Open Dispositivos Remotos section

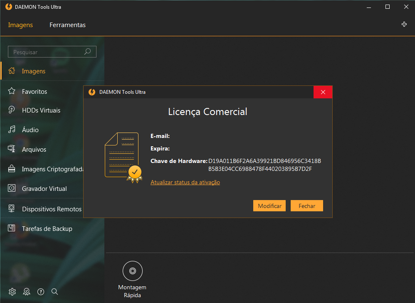click(52, 209)
